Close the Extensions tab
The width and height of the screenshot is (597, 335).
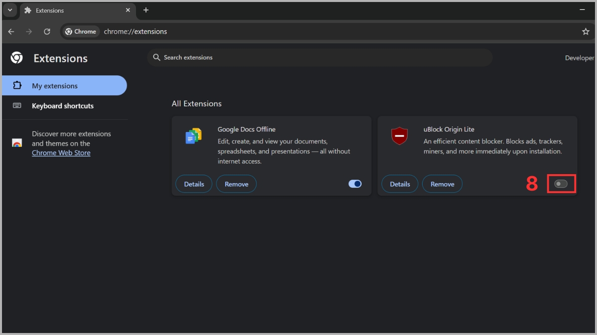coord(128,10)
